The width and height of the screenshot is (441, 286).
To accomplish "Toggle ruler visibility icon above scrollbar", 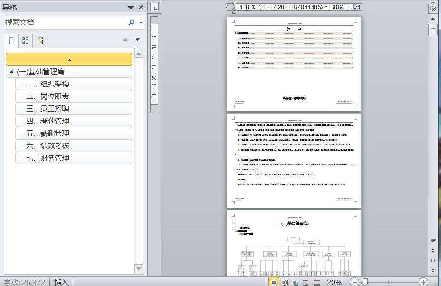I will (x=433, y=8).
